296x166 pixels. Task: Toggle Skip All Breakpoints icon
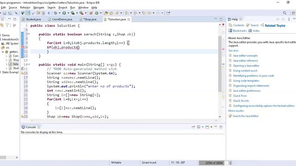click(16, 13)
